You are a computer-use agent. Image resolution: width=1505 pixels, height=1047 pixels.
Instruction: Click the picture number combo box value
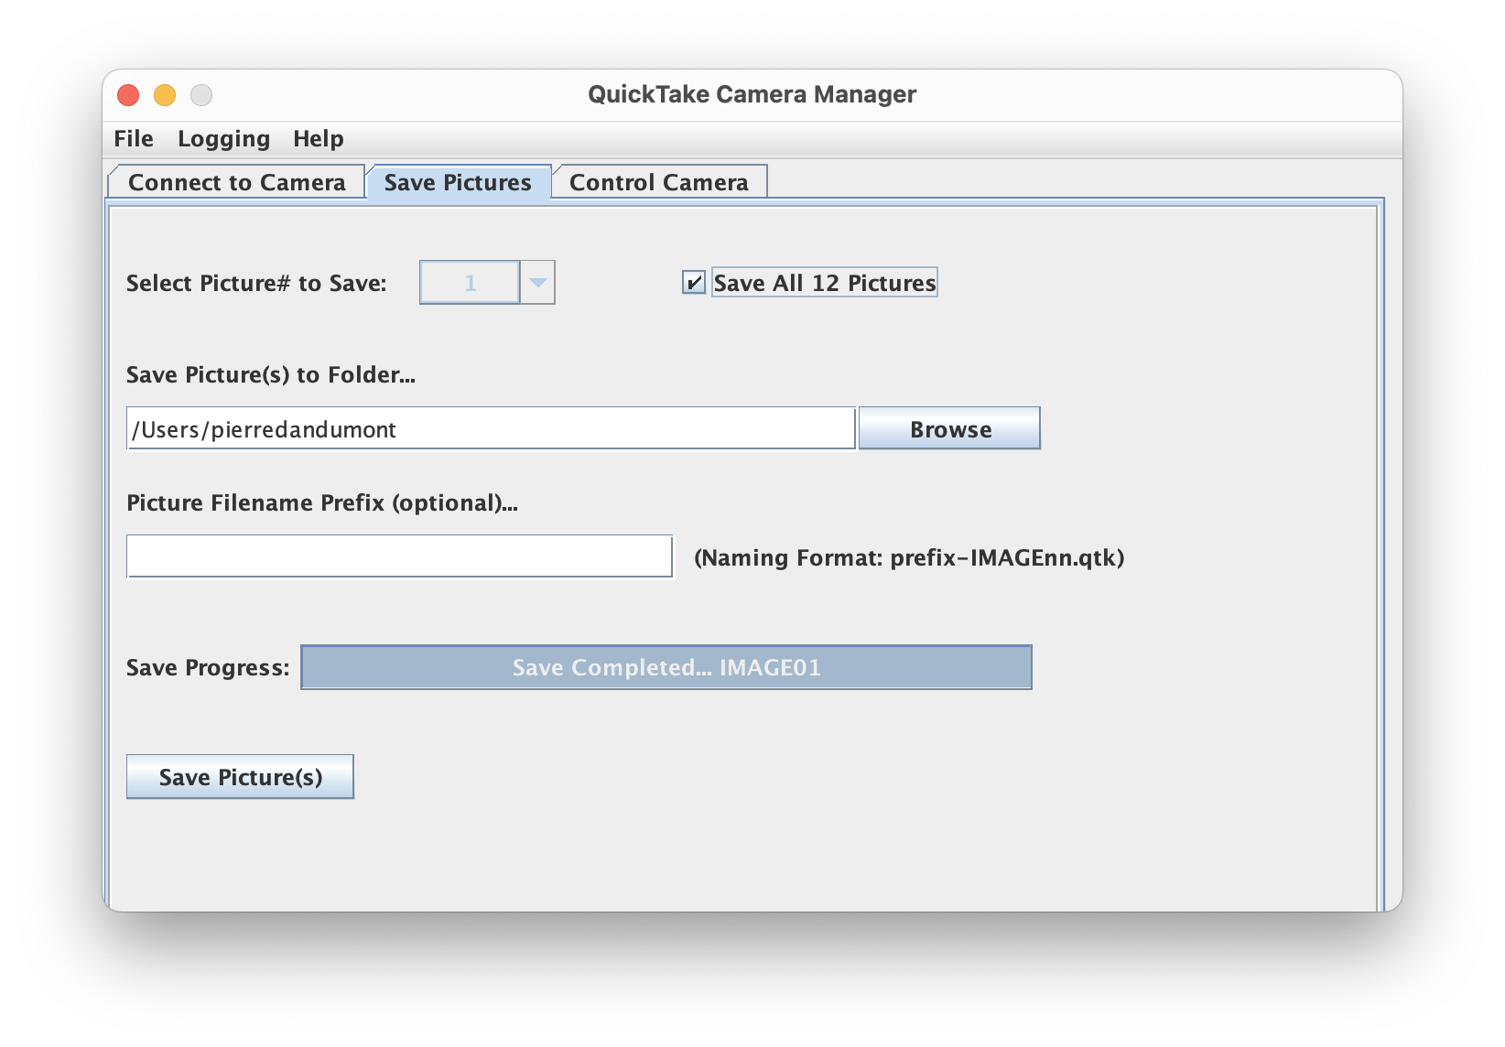[x=470, y=283]
